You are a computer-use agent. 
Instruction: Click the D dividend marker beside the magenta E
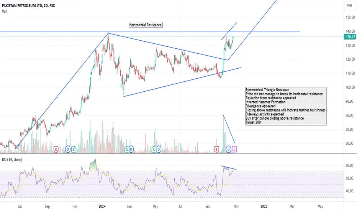tap(228, 149)
